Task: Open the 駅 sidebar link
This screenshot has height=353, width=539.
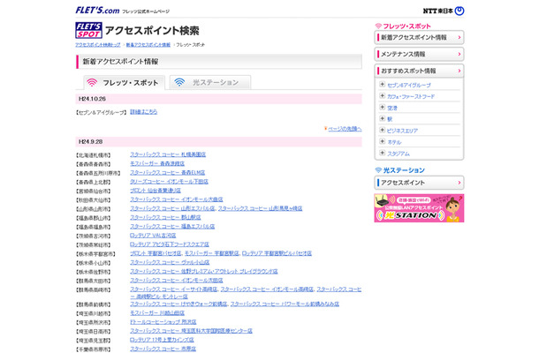Action: pos(390,119)
